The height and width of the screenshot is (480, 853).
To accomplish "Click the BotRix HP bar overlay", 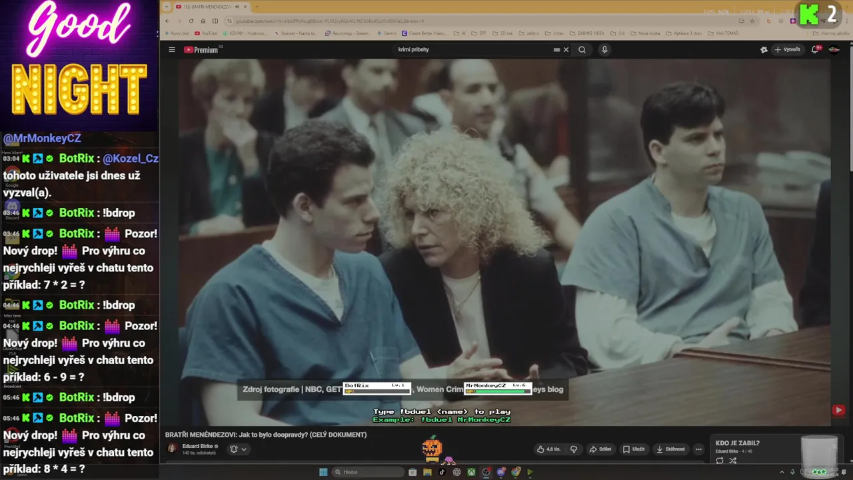I will click(x=377, y=388).
